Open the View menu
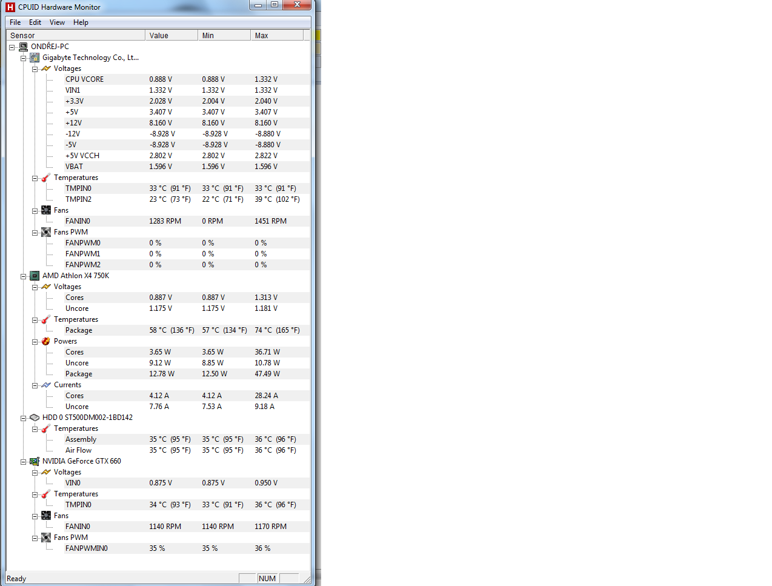 click(57, 22)
